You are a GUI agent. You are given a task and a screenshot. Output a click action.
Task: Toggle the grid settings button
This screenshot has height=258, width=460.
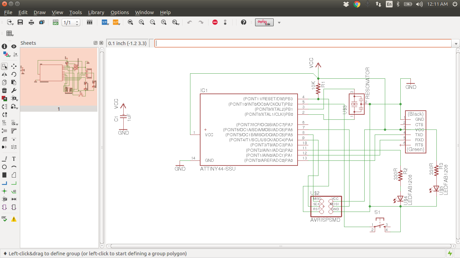(x=10, y=33)
